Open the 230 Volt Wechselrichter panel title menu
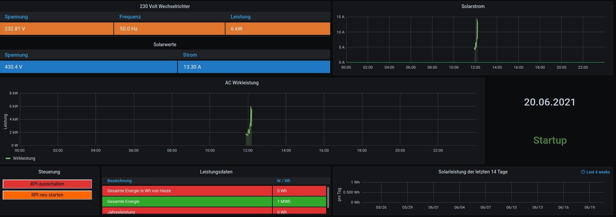The image size is (616, 217). tap(165, 6)
